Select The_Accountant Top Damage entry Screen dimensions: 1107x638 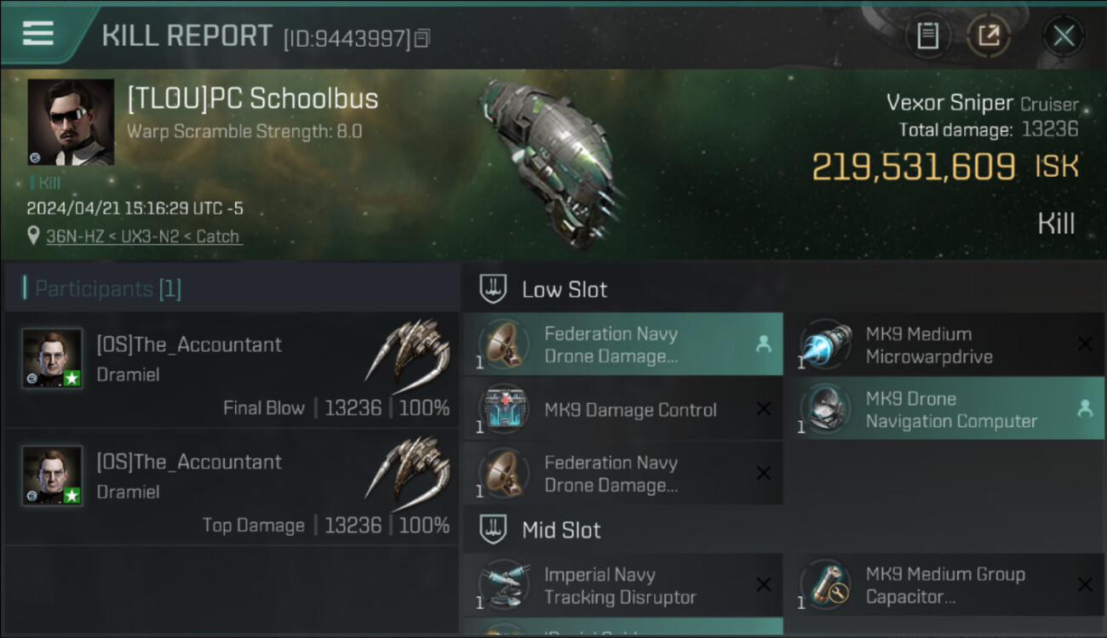[232, 487]
